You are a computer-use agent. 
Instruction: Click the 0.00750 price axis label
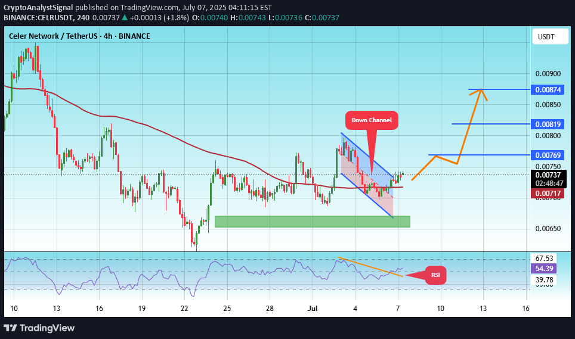click(x=548, y=167)
